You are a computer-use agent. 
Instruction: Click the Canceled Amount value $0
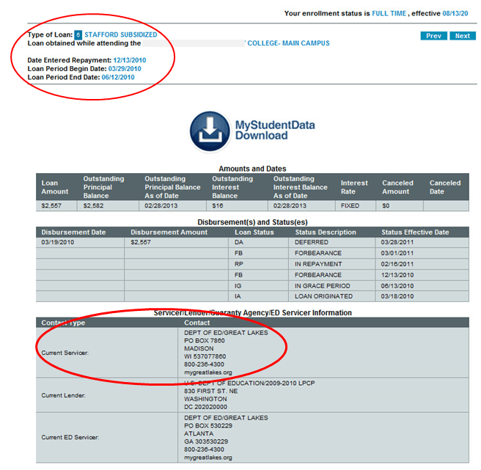(386, 206)
